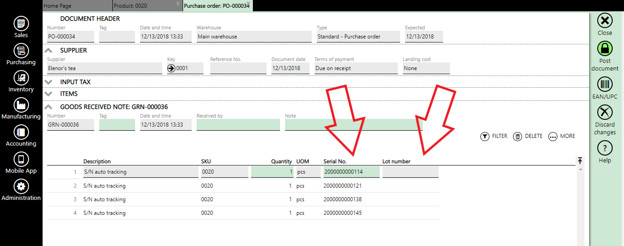The width and height of the screenshot is (624, 246).
Task: Discard changes to the document
Action: (x=605, y=113)
